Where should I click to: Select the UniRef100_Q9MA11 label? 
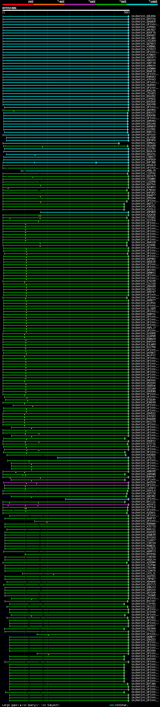[x=143, y=143]
